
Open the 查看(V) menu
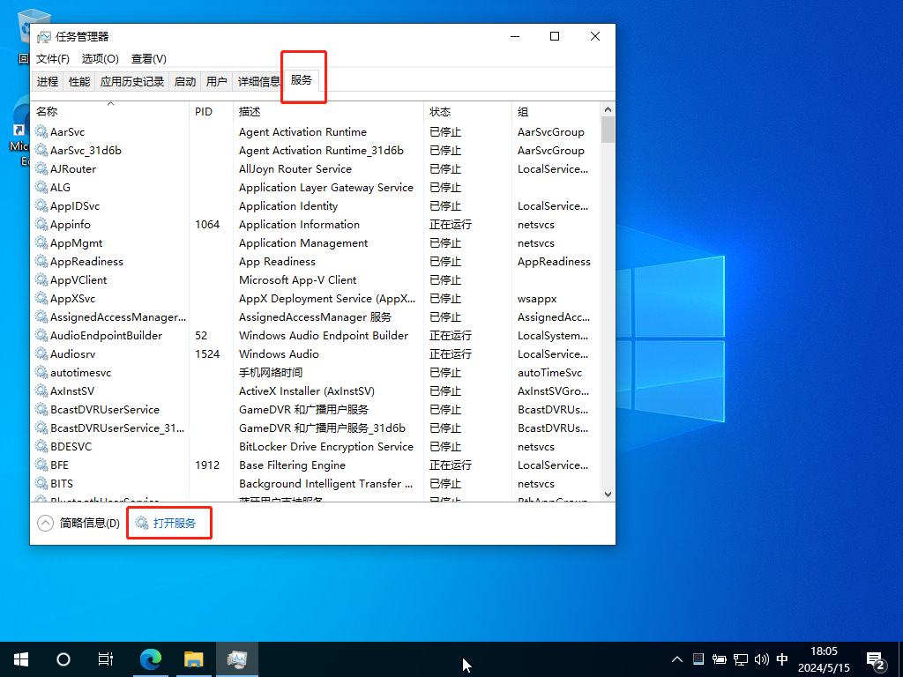pyautogui.click(x=148, y=59)
